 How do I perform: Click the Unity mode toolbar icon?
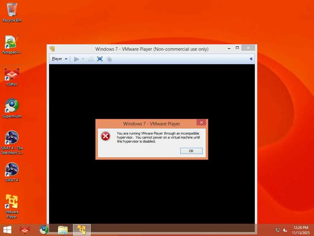click(x=109, y=59)
